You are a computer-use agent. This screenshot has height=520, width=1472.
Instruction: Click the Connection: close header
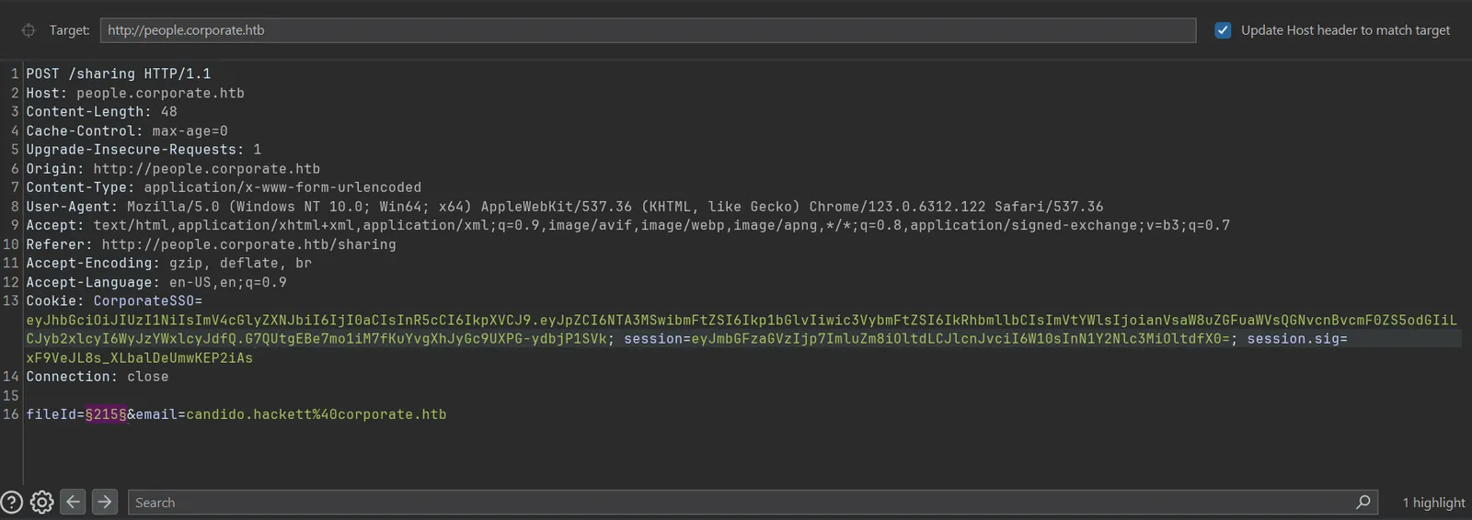click(98, 377)
